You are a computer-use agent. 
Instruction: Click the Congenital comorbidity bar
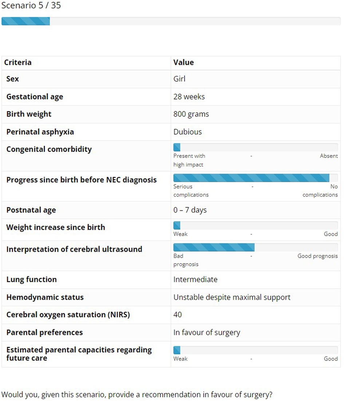[255, 147]
